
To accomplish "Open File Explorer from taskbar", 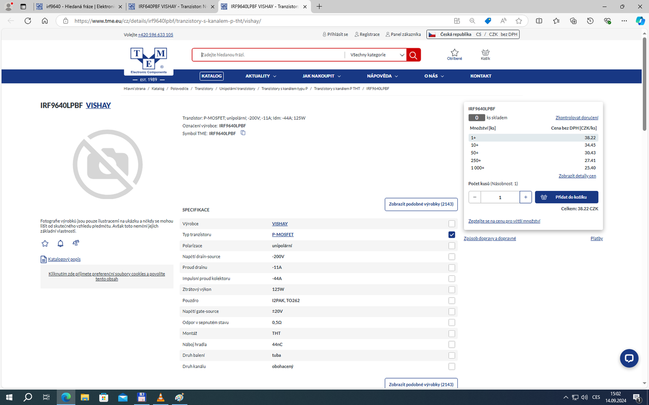I will coord(85,397).
